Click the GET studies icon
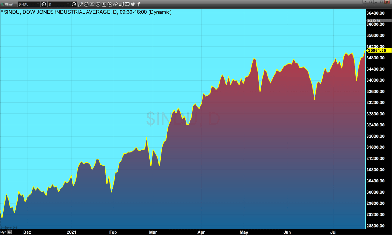The width and height of the screenshot is (392, 235). click(92, 4)
